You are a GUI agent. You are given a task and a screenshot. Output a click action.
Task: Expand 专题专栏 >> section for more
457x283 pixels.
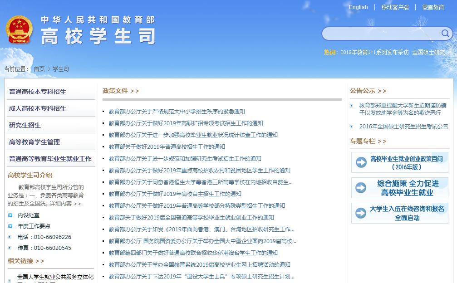(368, 141)
